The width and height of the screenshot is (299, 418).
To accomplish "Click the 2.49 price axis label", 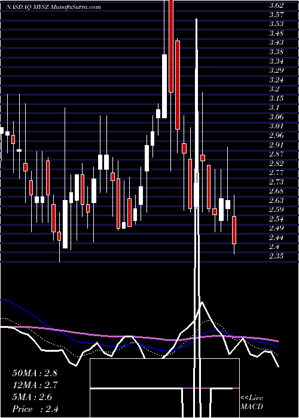I will pos(276,228).
